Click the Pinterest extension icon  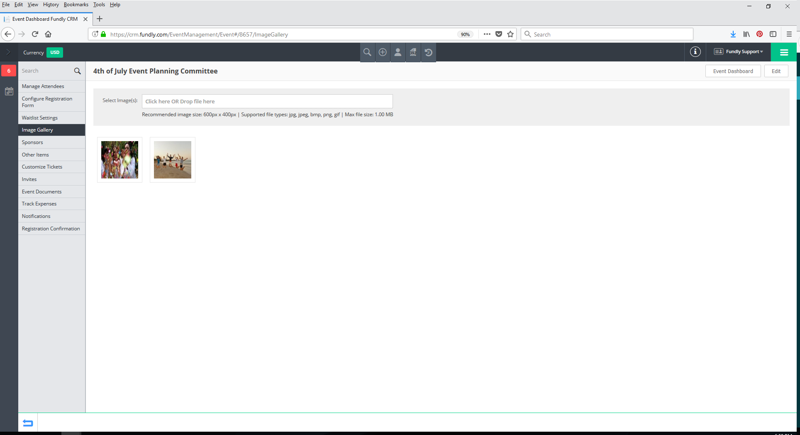click(x=759, y=34)
